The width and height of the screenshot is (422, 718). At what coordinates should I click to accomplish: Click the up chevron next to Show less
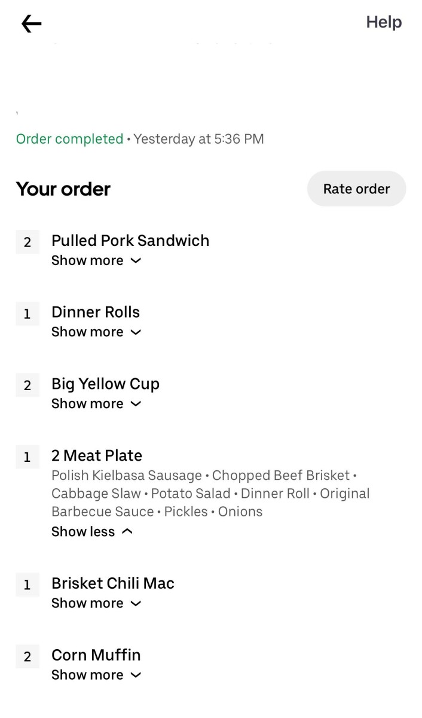[127, 531]
